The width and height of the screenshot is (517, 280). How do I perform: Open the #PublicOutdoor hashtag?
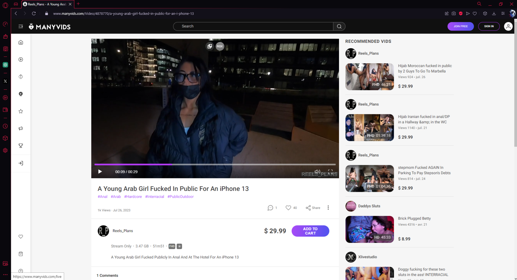pyautogui.click(x=181, y=197)
